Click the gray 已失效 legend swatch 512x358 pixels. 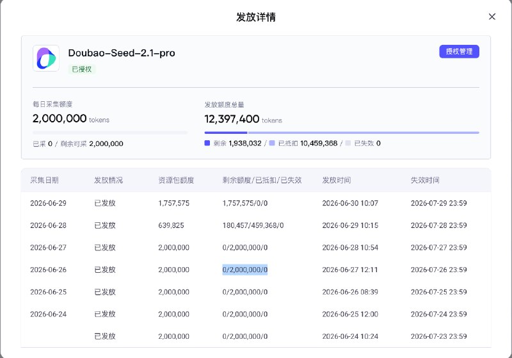[x=348, y=143]
